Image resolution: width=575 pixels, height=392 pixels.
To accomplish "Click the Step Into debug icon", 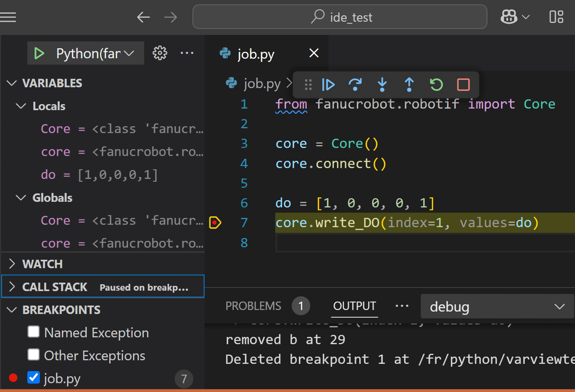I will click(x=382, y=85).
